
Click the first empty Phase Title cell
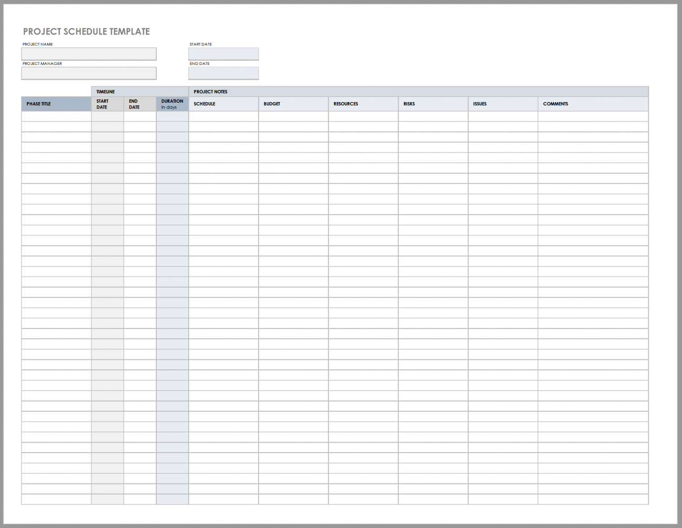55,116
